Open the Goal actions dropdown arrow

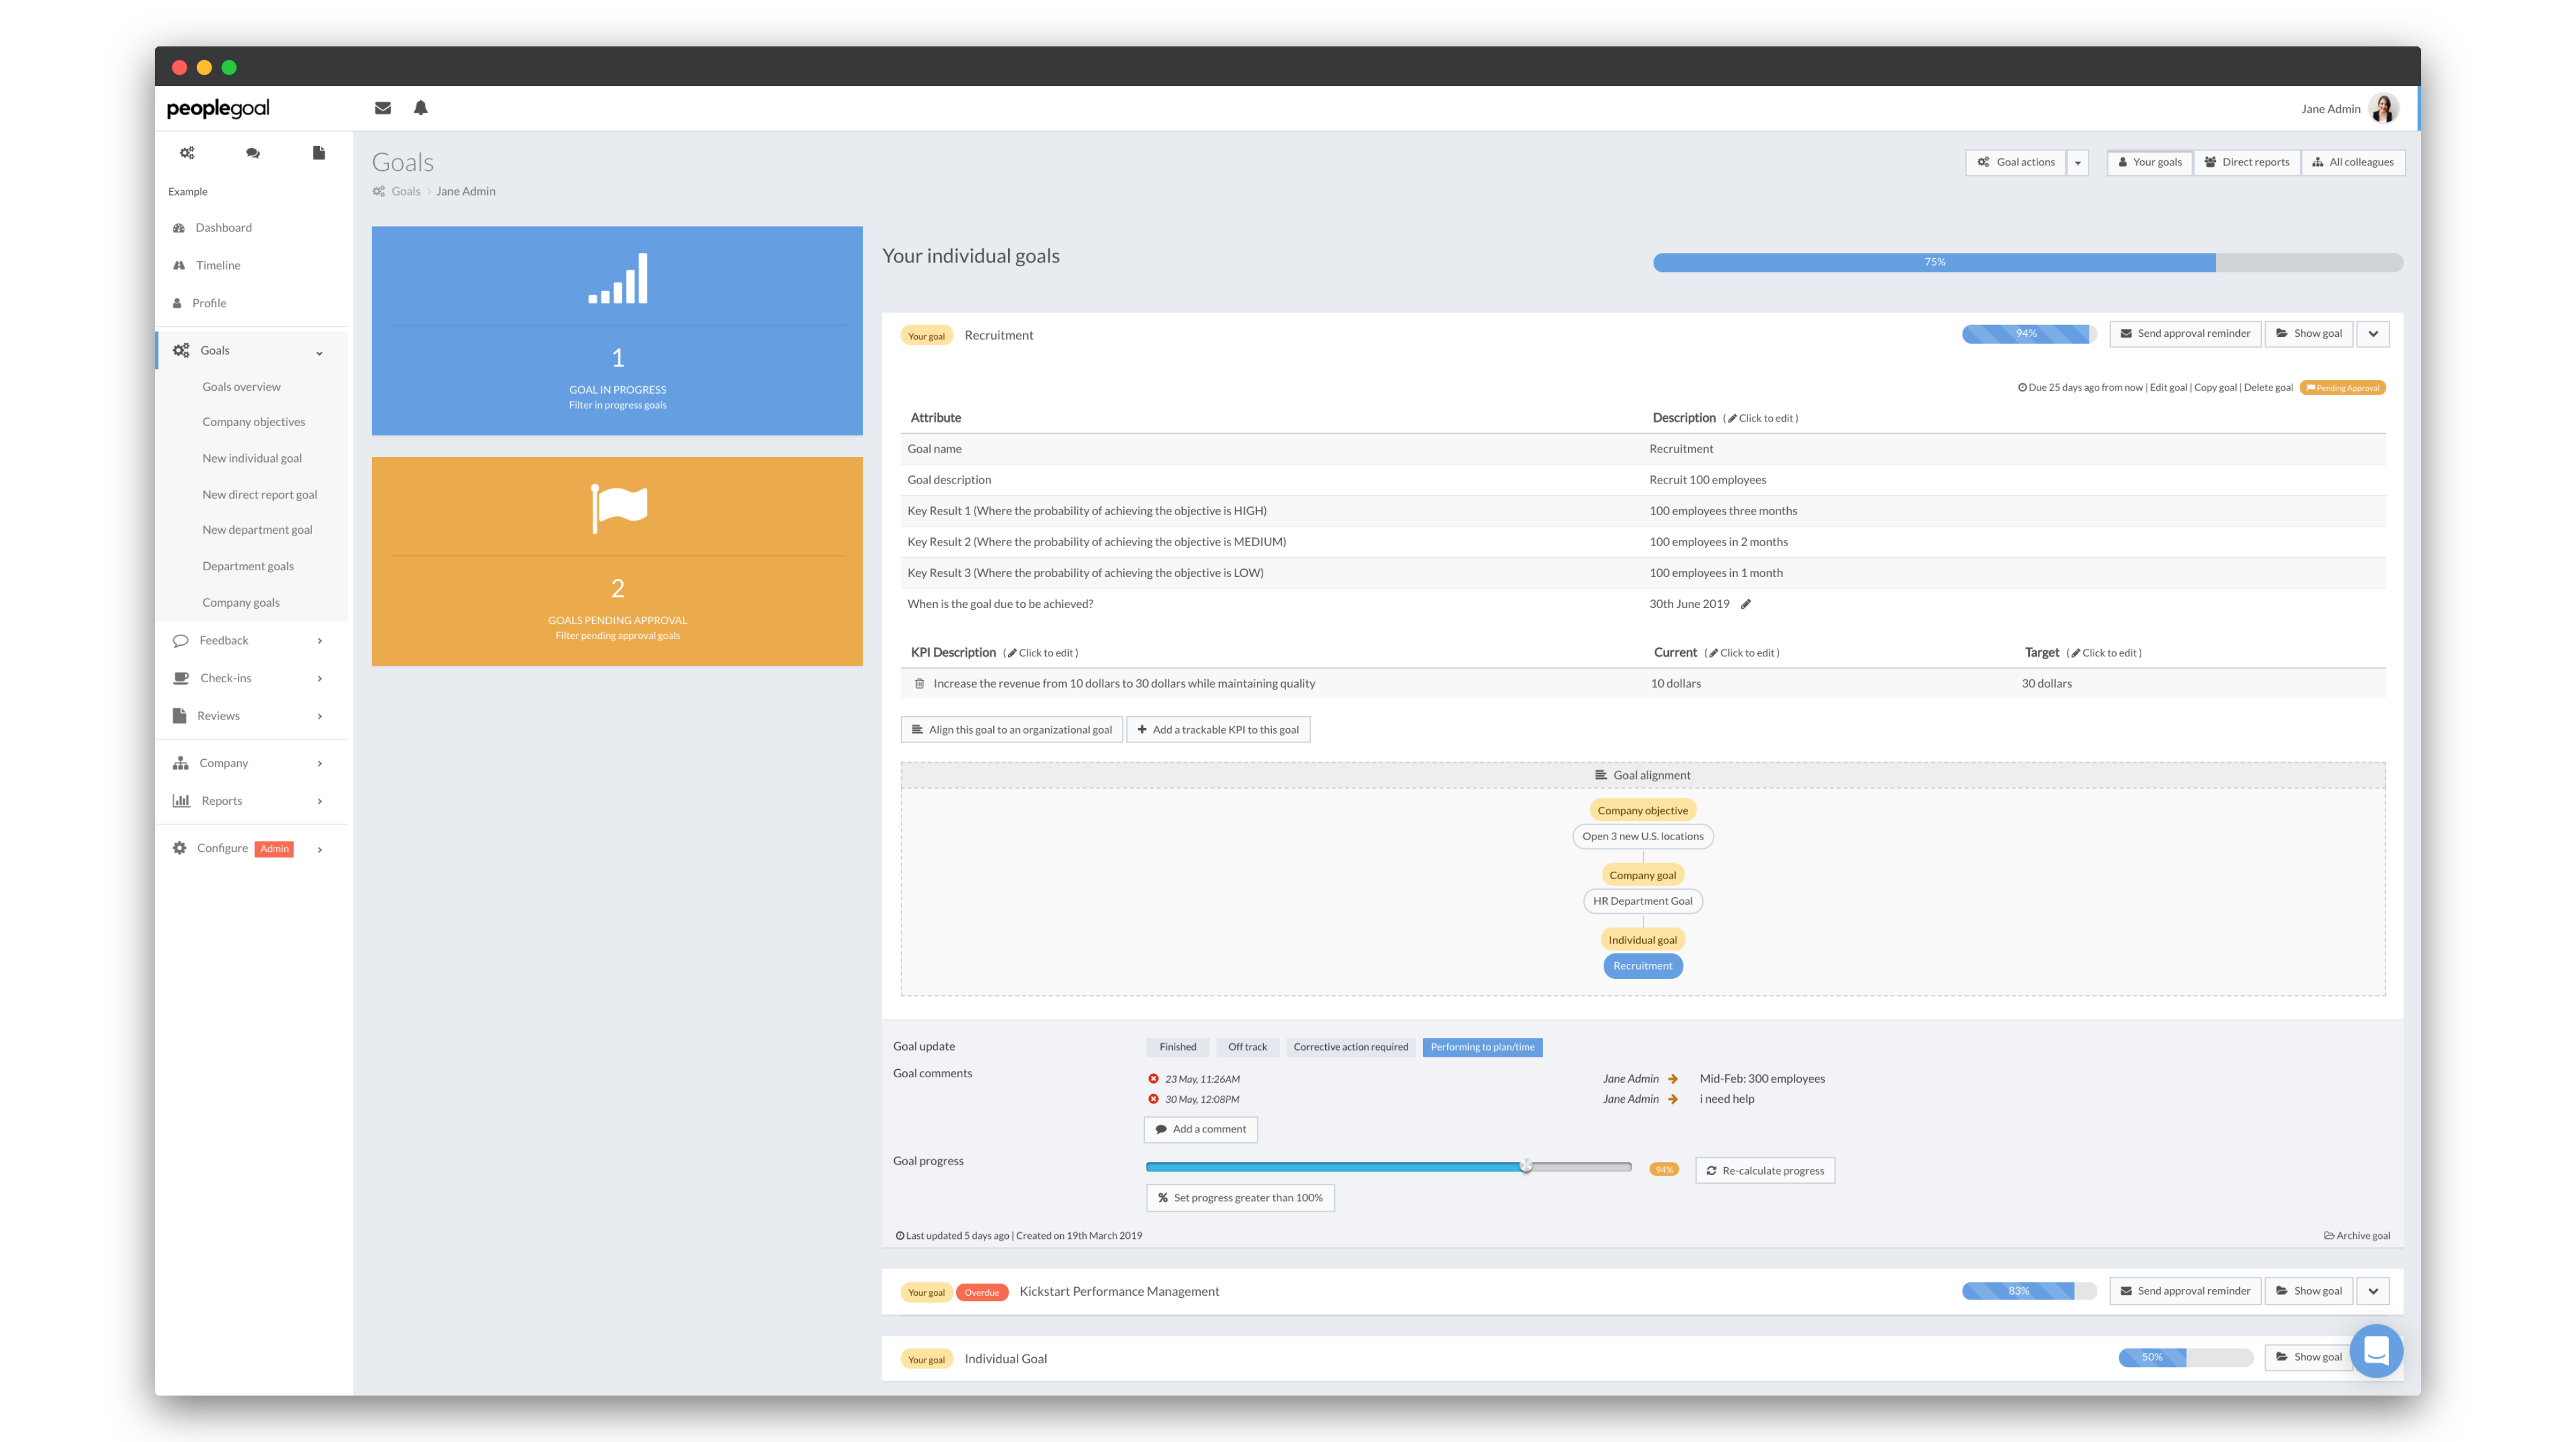point(2078,163)
